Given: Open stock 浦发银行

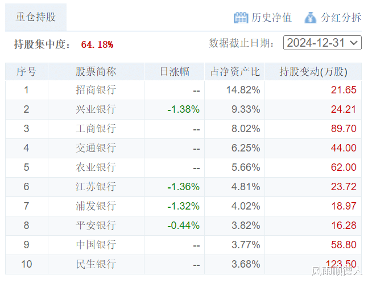Looking at the screenshot, I should click(96, 206).
